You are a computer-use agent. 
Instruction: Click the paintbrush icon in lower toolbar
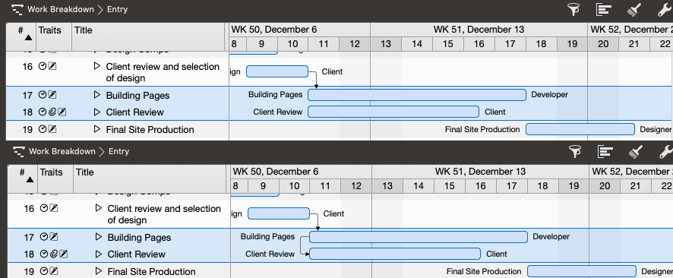636,151
